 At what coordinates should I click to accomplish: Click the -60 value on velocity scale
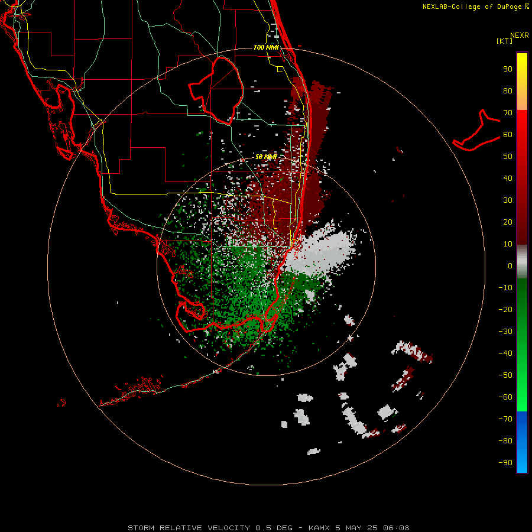coord(505,397)
